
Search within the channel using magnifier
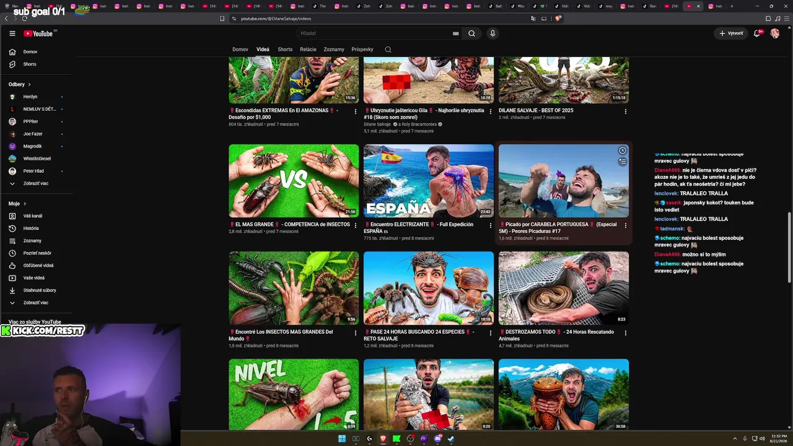tap(388, 50)
